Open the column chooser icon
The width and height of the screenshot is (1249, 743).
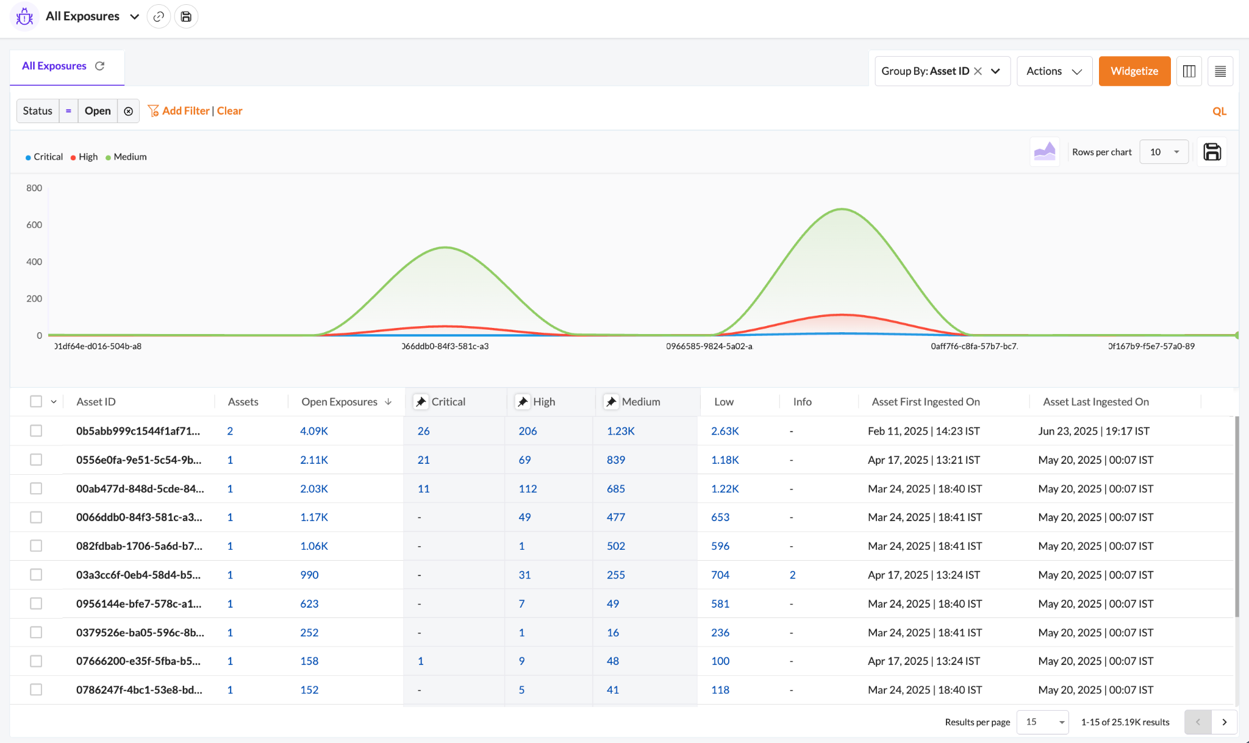pos(1189,71)
